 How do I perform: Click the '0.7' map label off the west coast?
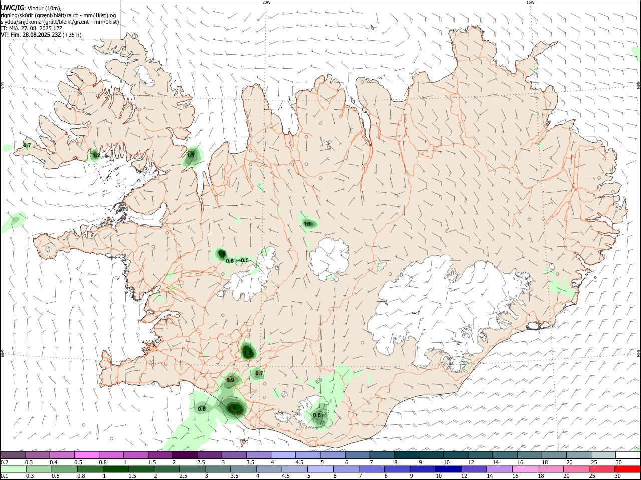tap(27, 145)
